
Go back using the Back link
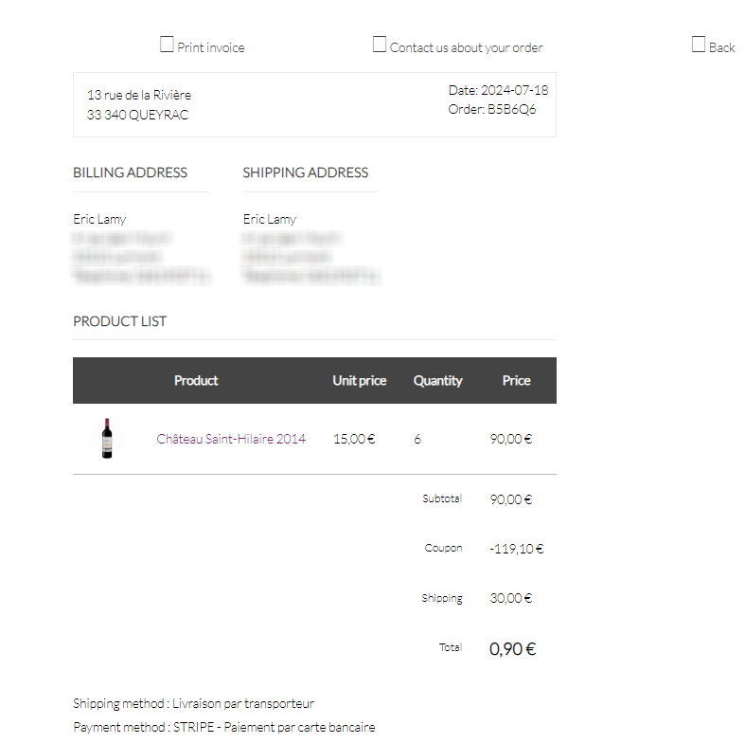tap(721, 47)
